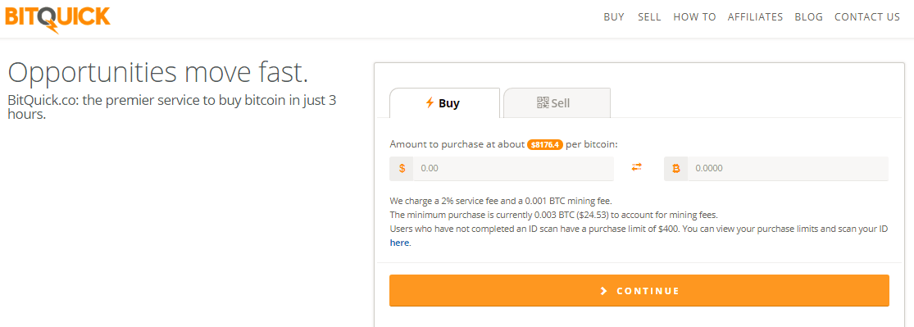Click the chevron icon on Continue button

coord(604,291)
